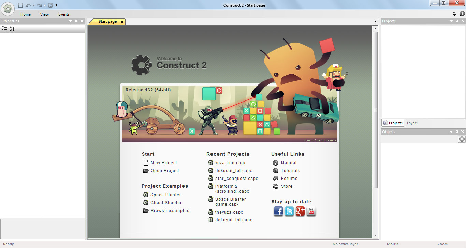Screen dimensions: 466x248
Task: Click the Redo arrow in quick access toolbar
Action: tap(39, 5)
